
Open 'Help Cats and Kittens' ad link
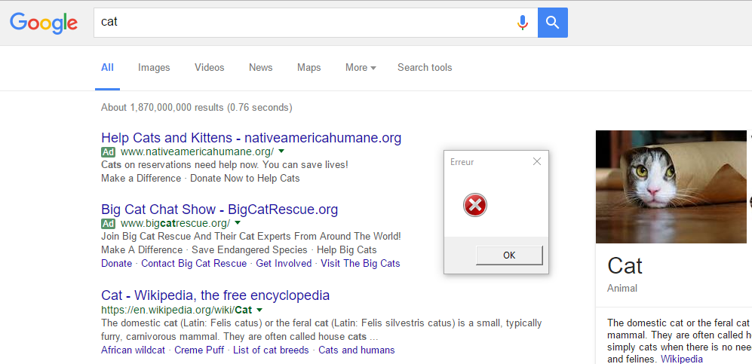pyautogui.click(x=251, y=138)
